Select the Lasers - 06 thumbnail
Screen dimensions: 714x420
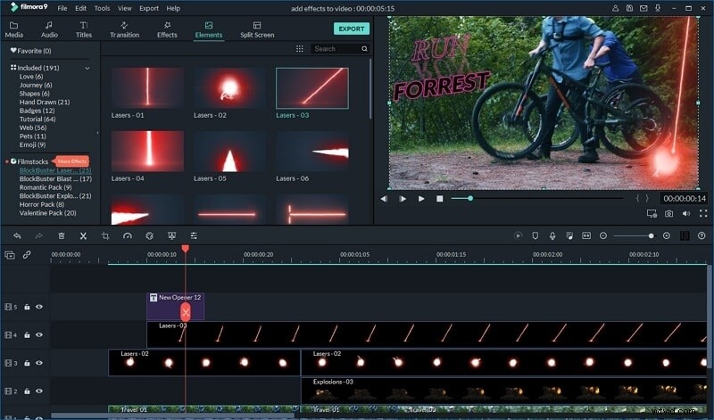coord(311,151)
